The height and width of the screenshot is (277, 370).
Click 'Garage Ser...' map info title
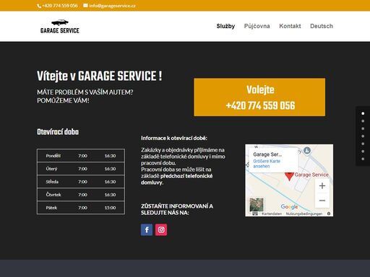[267, 154]
